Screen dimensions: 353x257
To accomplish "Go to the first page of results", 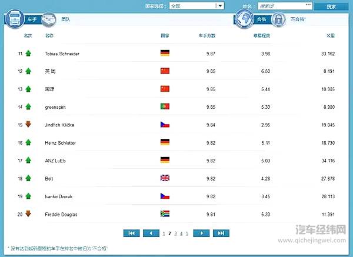I will [x=131, y=233].
